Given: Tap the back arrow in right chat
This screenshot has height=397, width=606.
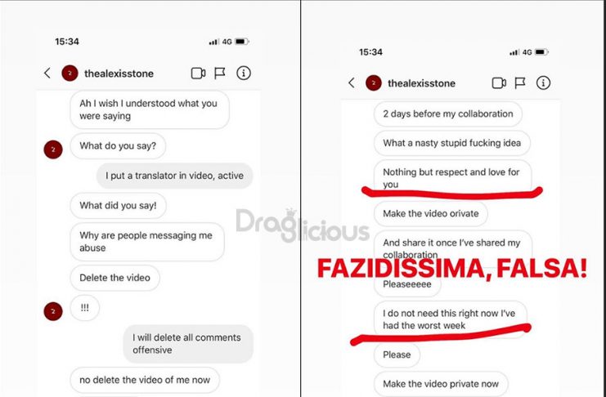Looking at the screenshot, I should (352, 83).
